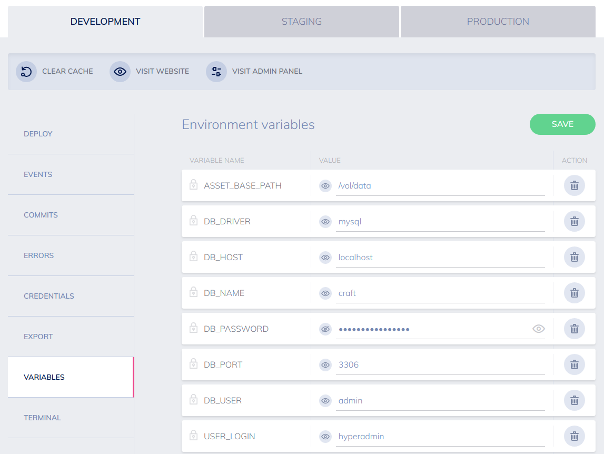Click the VARIABLE NAME column header

point(216,160)
